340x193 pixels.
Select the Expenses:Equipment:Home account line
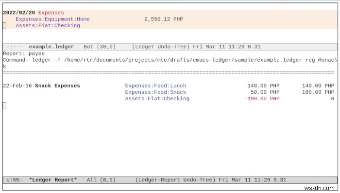[x=52, y=19]
